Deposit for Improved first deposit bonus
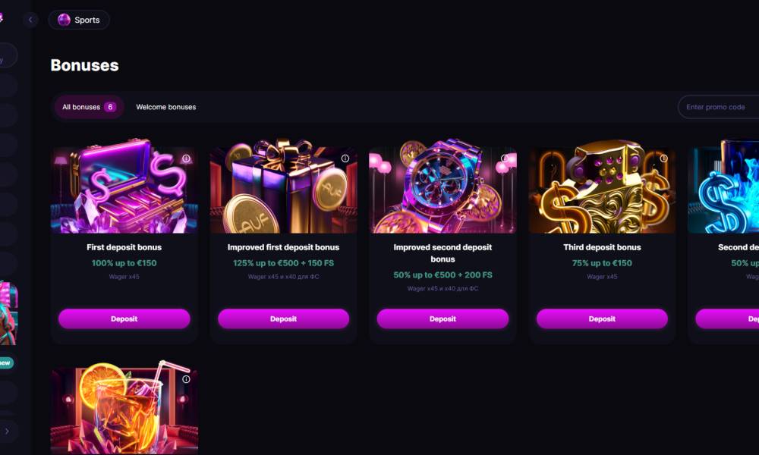 (284, 318)
